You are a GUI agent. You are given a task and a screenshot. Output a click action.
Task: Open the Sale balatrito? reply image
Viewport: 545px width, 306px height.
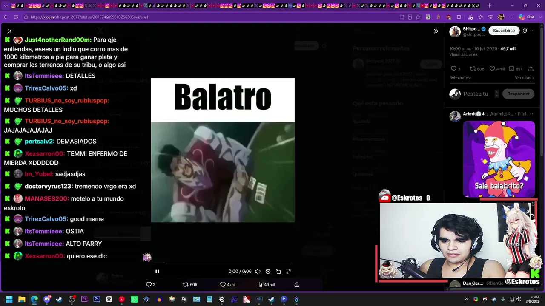click(499, 159)
